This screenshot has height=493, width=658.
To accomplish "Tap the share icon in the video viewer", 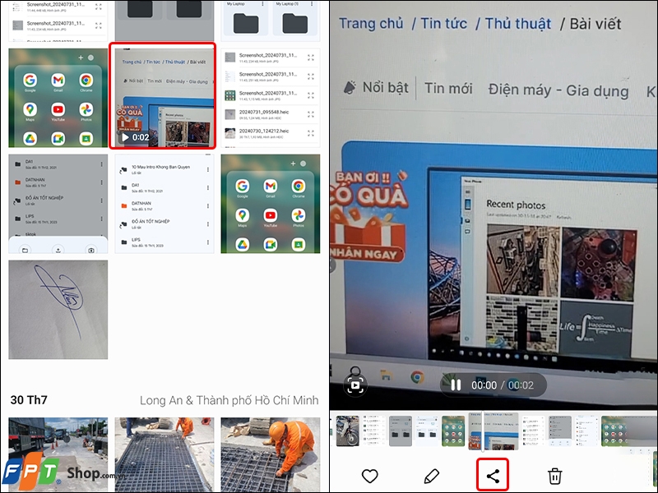I will click(x=493, y=476).
